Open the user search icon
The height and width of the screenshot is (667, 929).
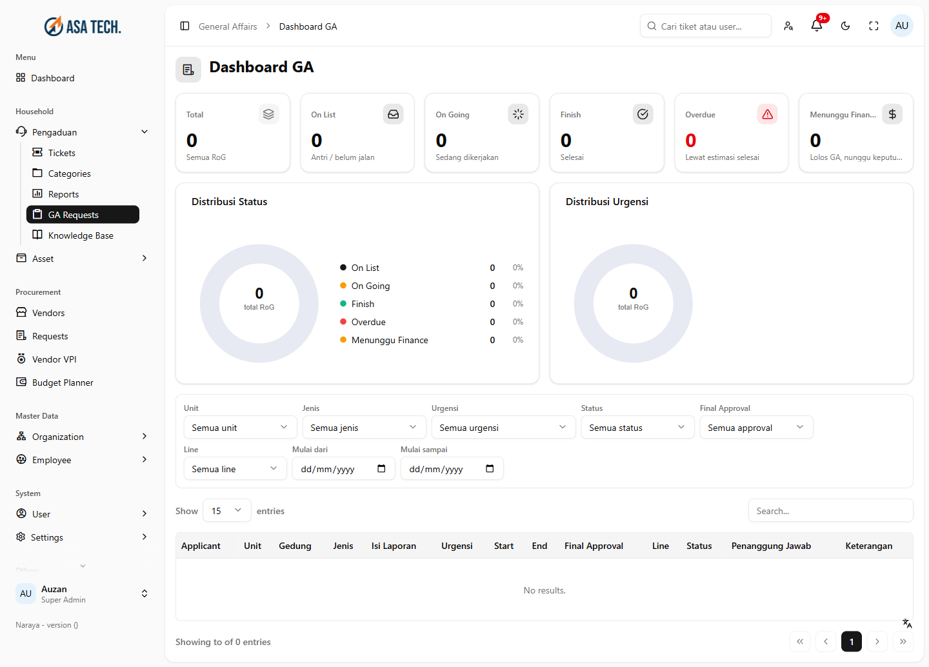(x=788, y=26)
